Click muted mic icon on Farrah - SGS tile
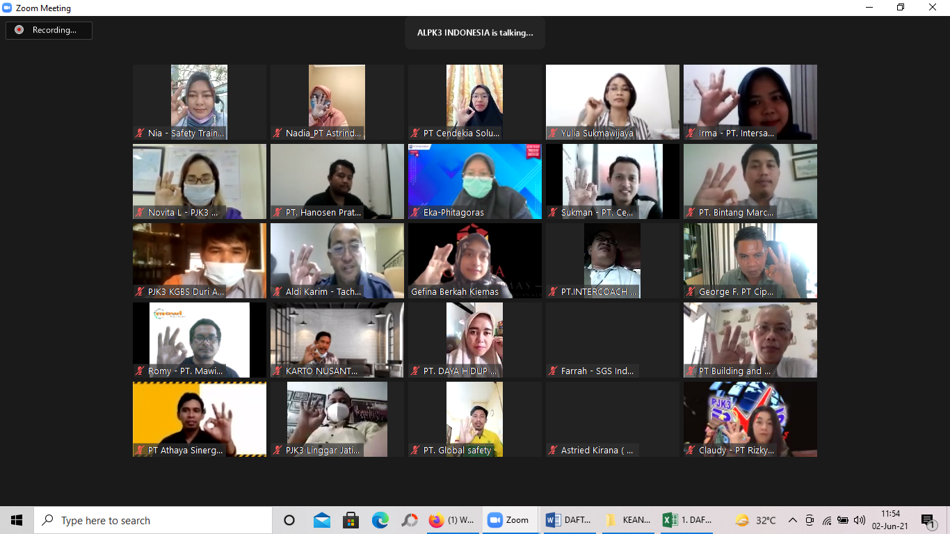This screenshot has width=950, height=534. point(553,371)
